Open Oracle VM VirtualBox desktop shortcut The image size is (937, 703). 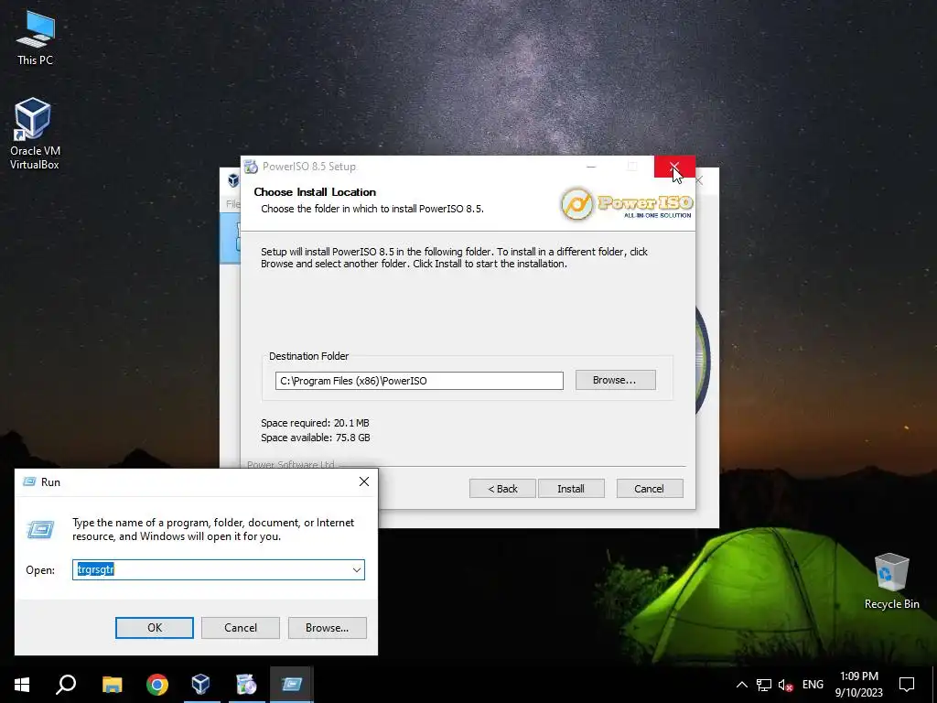[x=34, y=134]
